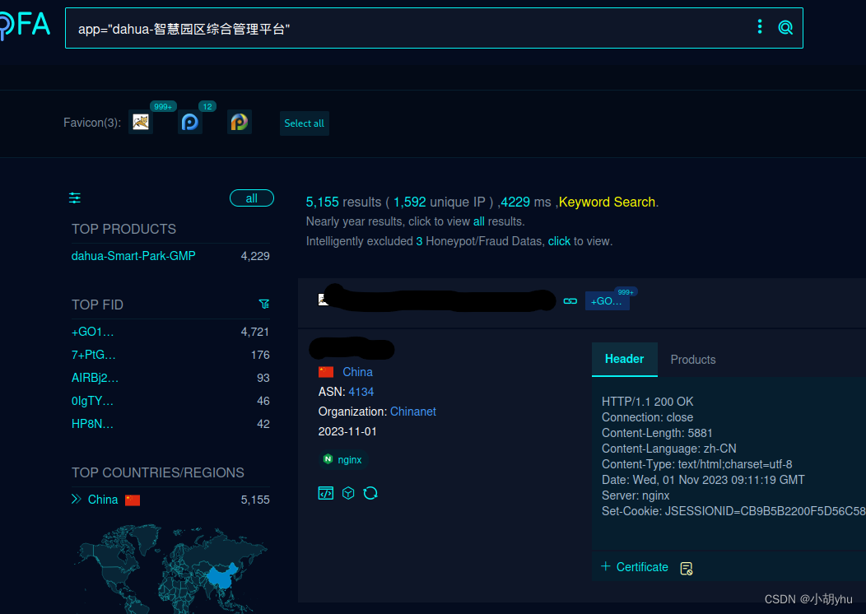Viewport: 866px width, 614px height.
Task: Click Select all for favicons
Action: (x=304, y=123)
